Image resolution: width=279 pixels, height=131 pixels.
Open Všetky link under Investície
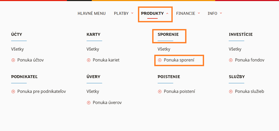(235, 49)
